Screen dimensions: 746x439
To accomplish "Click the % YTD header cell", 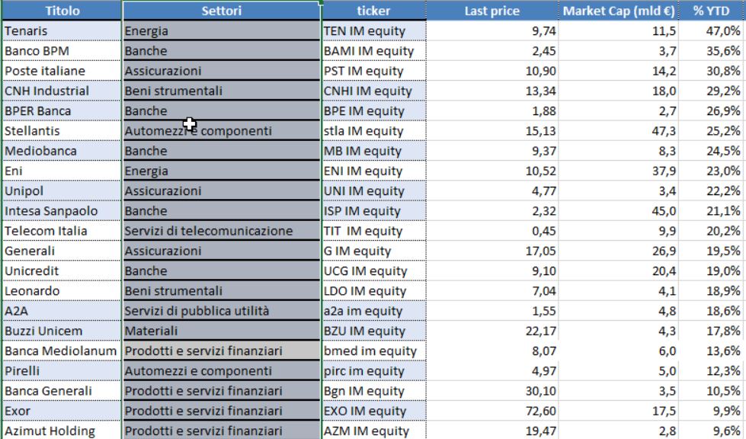I will [711, 11].
